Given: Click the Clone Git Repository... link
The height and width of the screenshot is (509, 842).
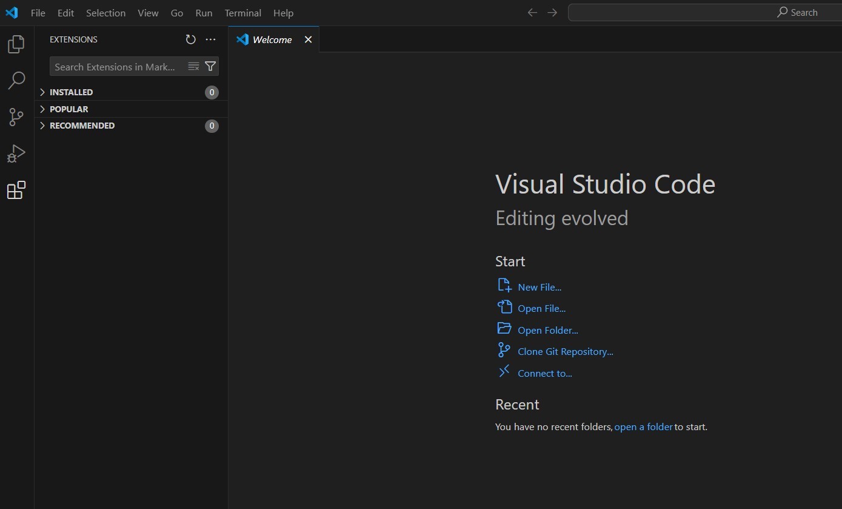Looking at the screenshot, I should 566,351.
